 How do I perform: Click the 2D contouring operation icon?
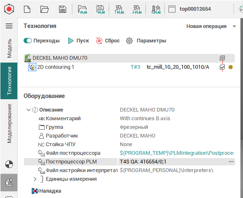click(x=32, y=67)
